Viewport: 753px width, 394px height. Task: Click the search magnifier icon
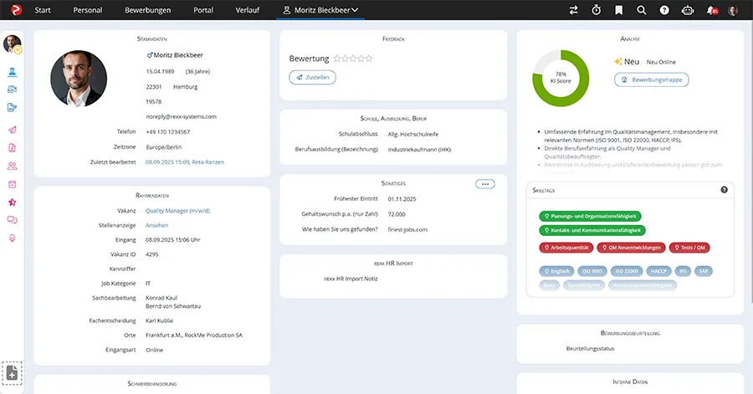point(642,10)
